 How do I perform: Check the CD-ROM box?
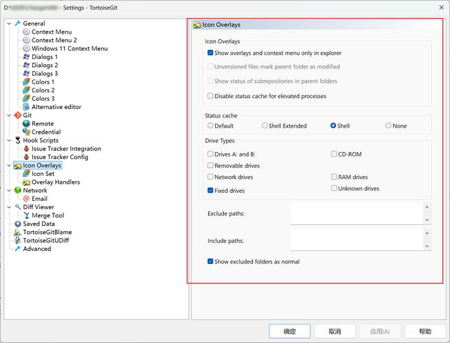(x=334, y=154)
